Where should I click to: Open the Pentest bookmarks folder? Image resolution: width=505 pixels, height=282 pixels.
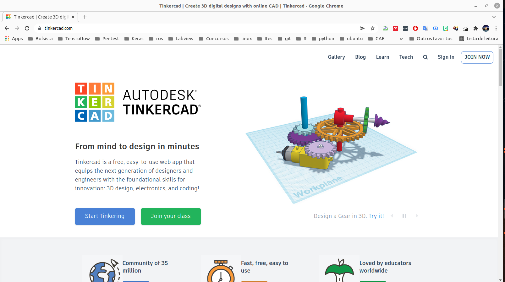click(x=107, y=39)
